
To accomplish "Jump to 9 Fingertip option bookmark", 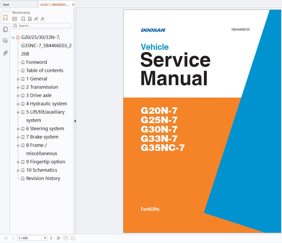I will tap(46, 162).
